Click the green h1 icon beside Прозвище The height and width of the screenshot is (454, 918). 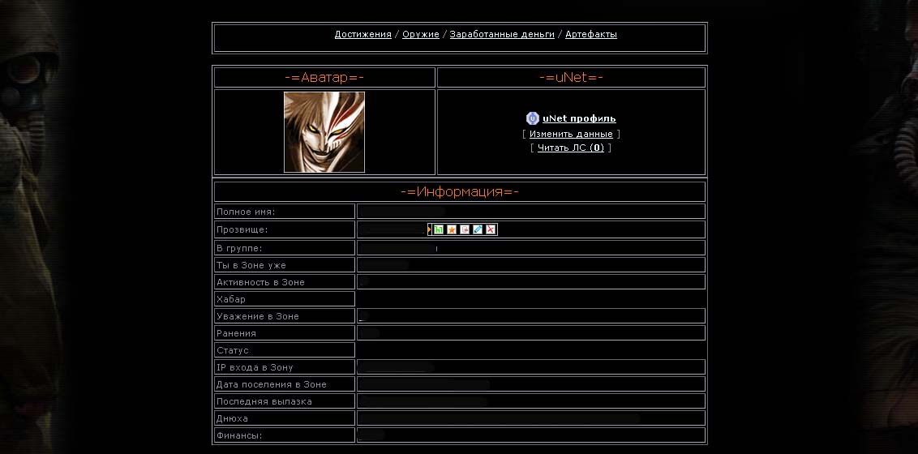439,229
